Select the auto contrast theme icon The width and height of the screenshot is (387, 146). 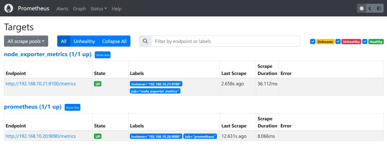pyautogui.click(x=379, y=8)
